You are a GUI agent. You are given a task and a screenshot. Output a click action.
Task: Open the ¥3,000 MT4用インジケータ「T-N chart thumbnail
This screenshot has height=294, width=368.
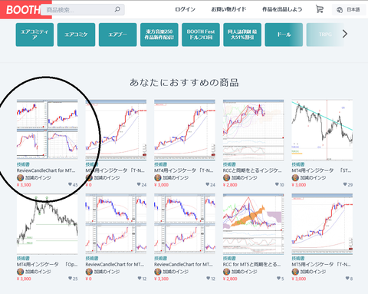click(x=185, y=130)
